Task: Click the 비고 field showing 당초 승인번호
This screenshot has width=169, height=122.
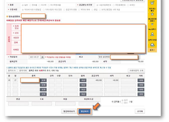Action: [119, 57]
